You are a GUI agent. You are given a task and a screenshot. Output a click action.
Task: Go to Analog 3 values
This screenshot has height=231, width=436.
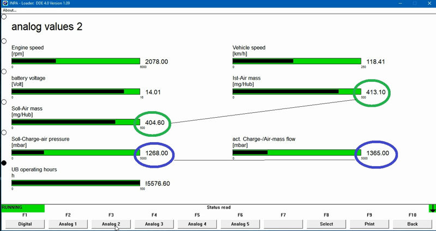click(x=154, y=224)
